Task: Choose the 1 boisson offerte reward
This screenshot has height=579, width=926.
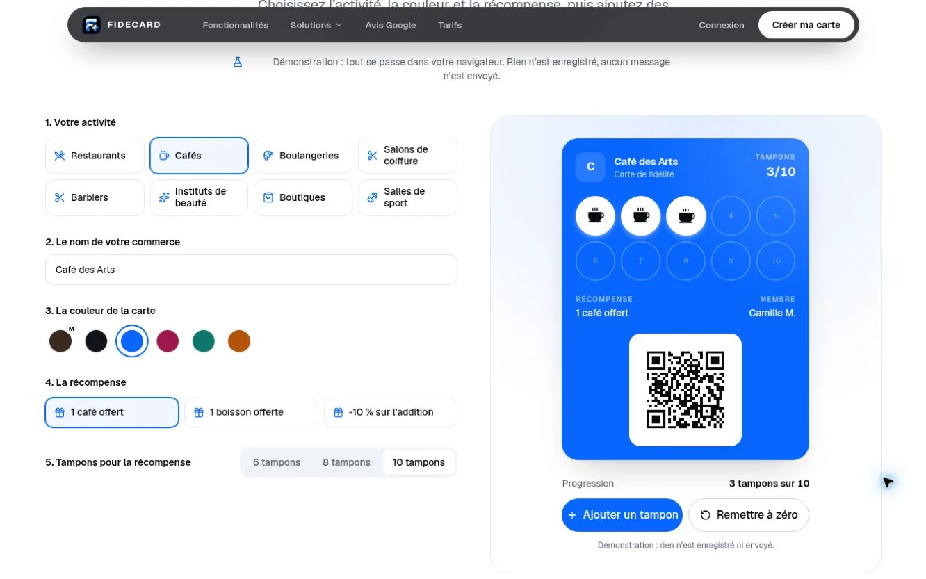Action: tap(251, 412)
